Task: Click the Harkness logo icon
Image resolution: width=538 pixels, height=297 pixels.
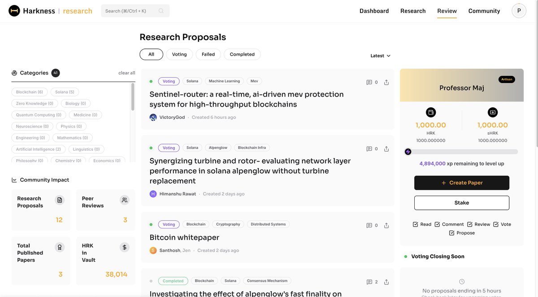Action: (x=14, y=11)
